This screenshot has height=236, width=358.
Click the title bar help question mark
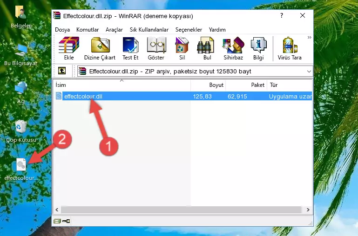click(282, 15)
